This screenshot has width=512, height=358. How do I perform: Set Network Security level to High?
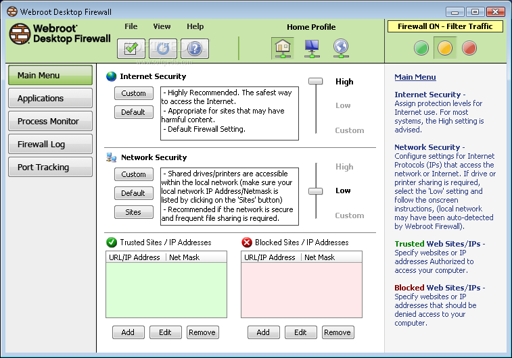(344, 167)
